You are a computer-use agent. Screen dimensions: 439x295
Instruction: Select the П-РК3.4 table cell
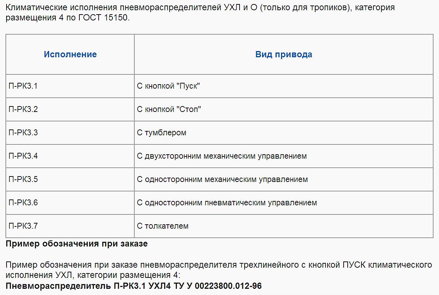coord(70,156)
